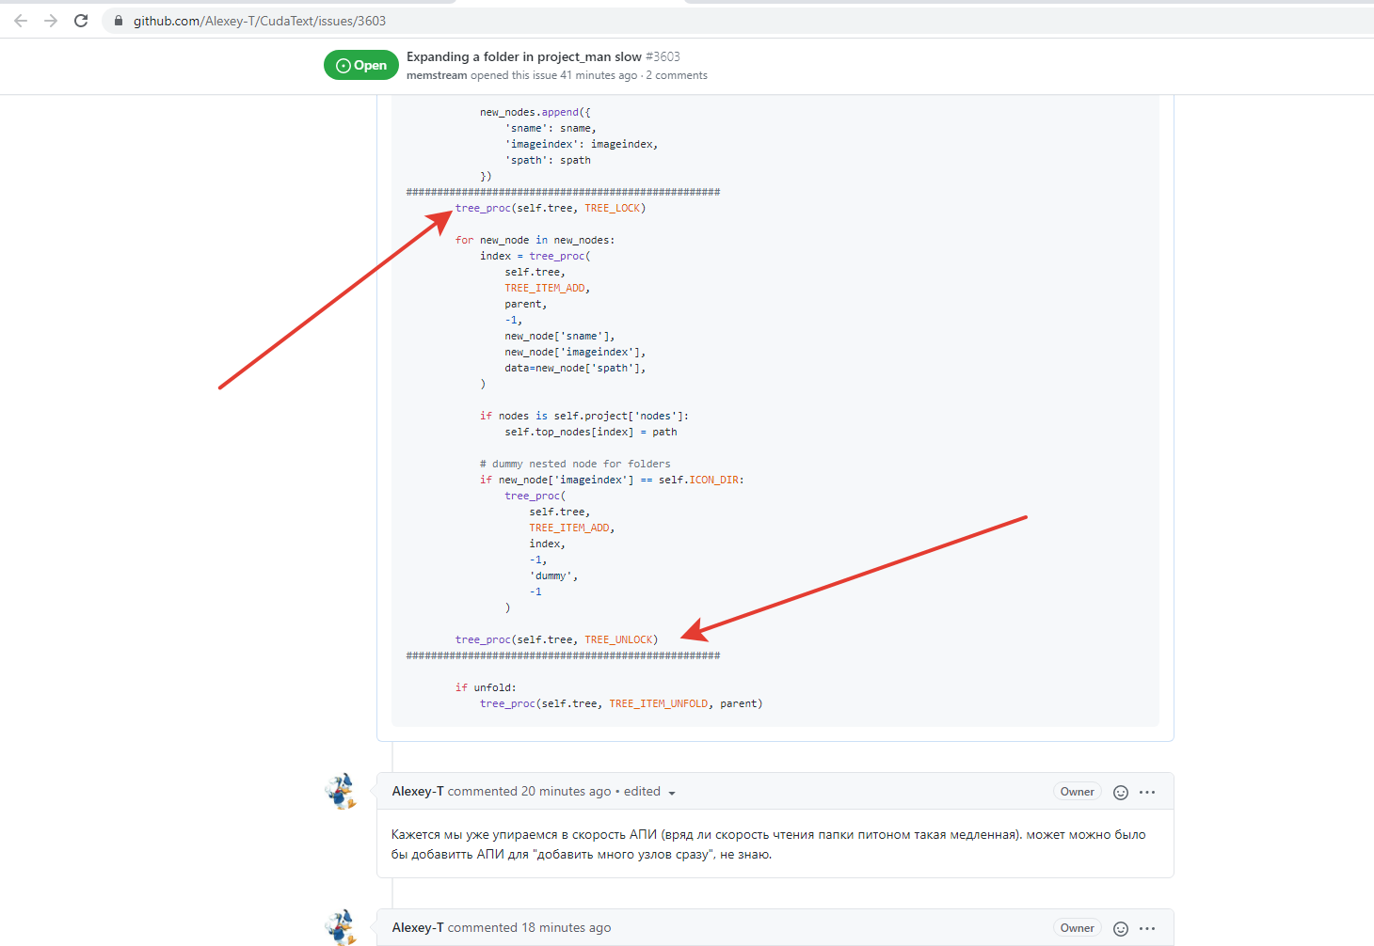Click the Russian comment text starting 'Кажется мы уже'
Image resolution: width=1374 pixels, height=946 pixels.
769,844
